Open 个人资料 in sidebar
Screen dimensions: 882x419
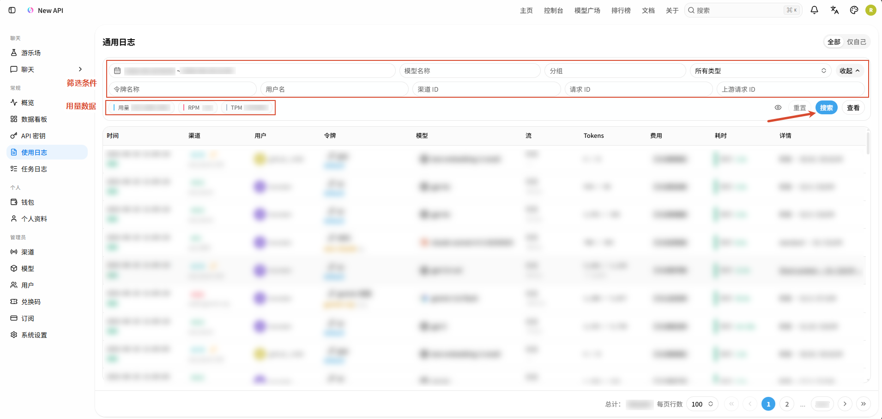[x=47, y=219]
